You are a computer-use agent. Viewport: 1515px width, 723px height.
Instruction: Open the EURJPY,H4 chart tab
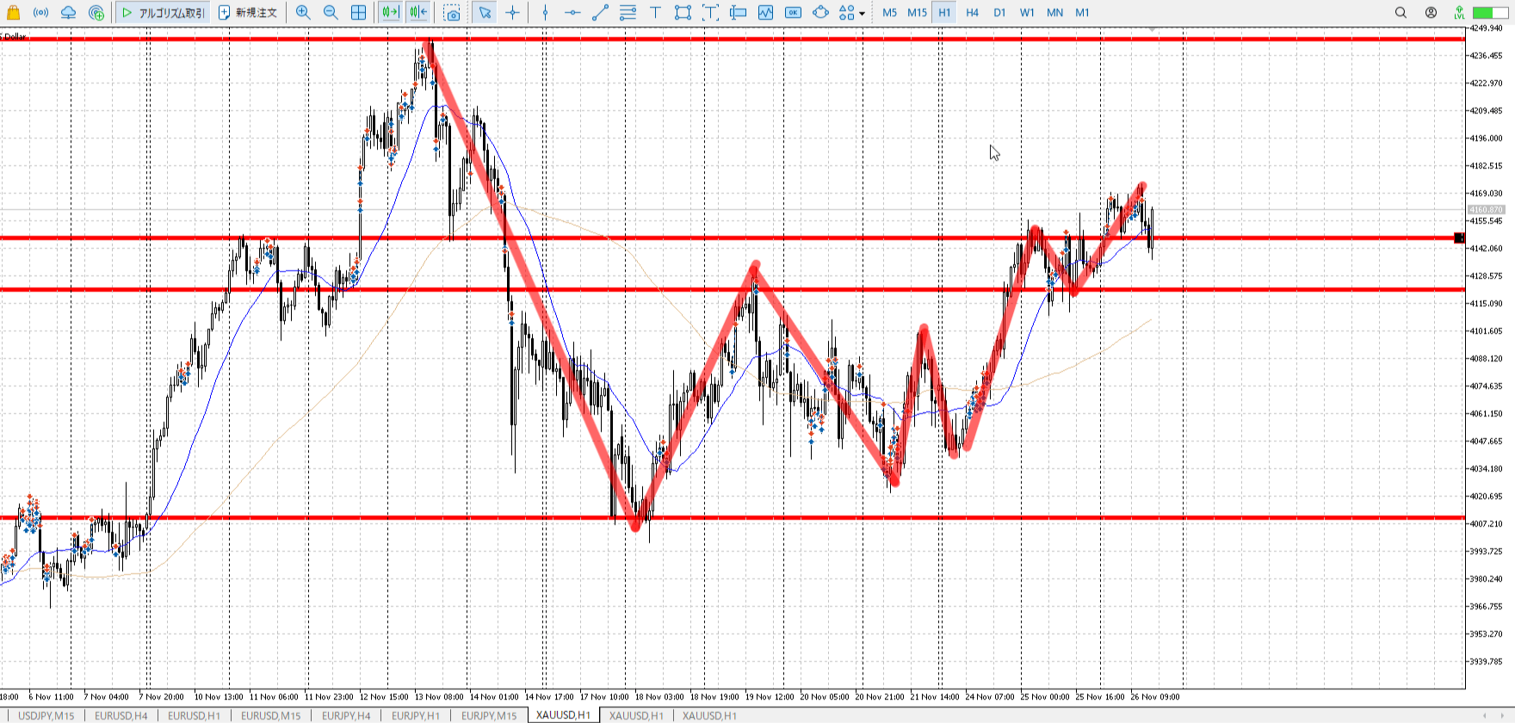(x=346, y=715)
